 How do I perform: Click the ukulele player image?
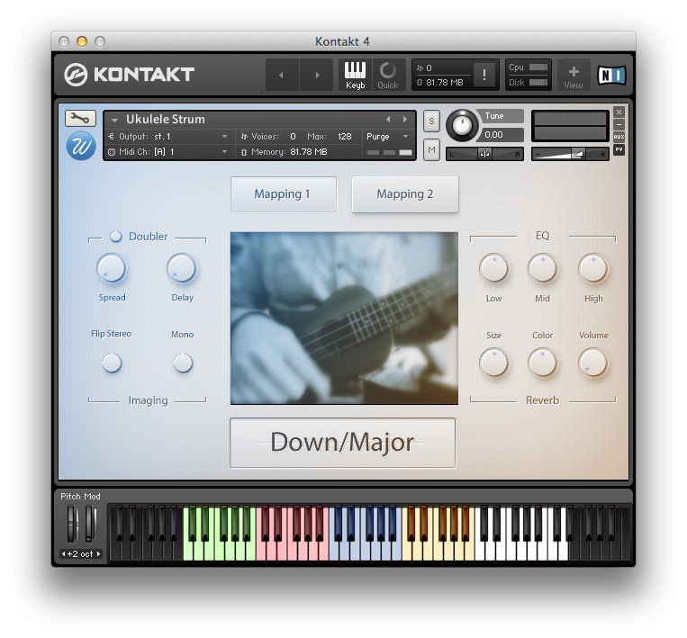tap(343, 318)
